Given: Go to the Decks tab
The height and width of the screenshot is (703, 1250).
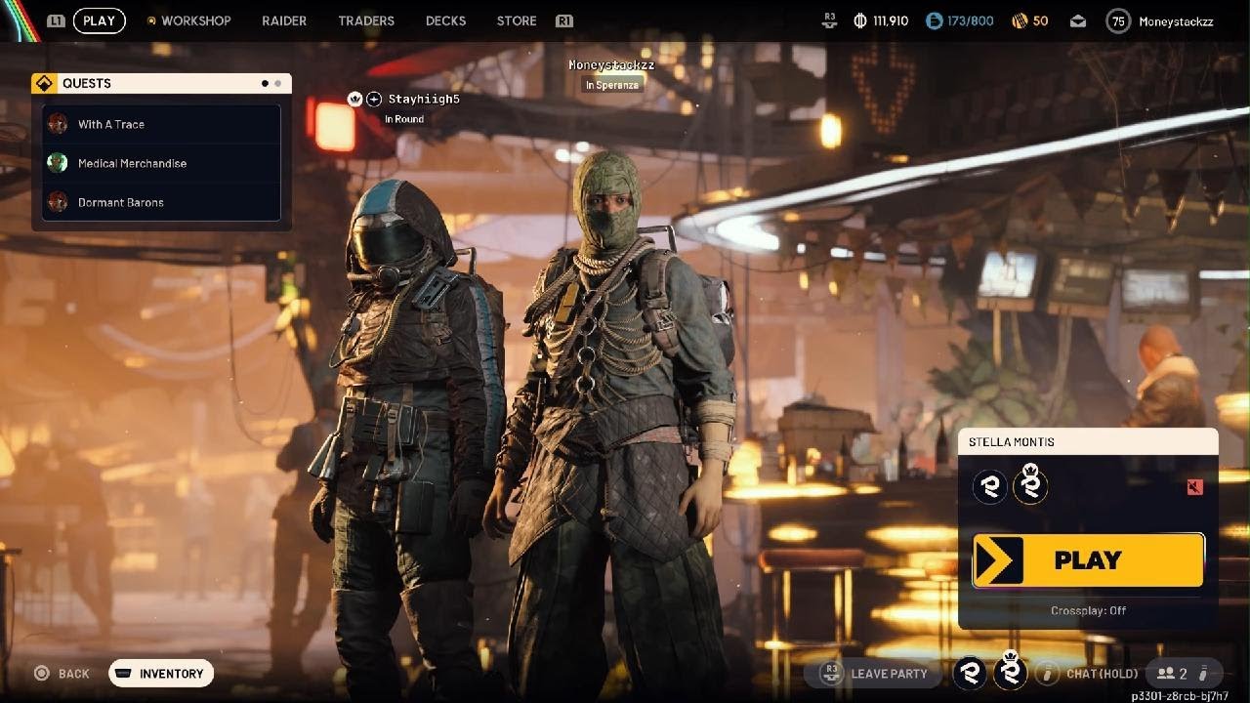Looking at the screenshot, I should point(445,21).
